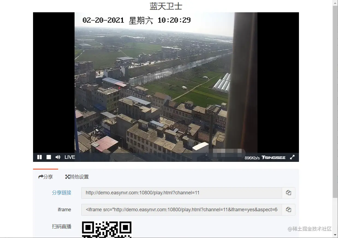Click the settings icon beside 其他设置
Image resolution: width=338 pixels, height=238 pixels.
67,177
